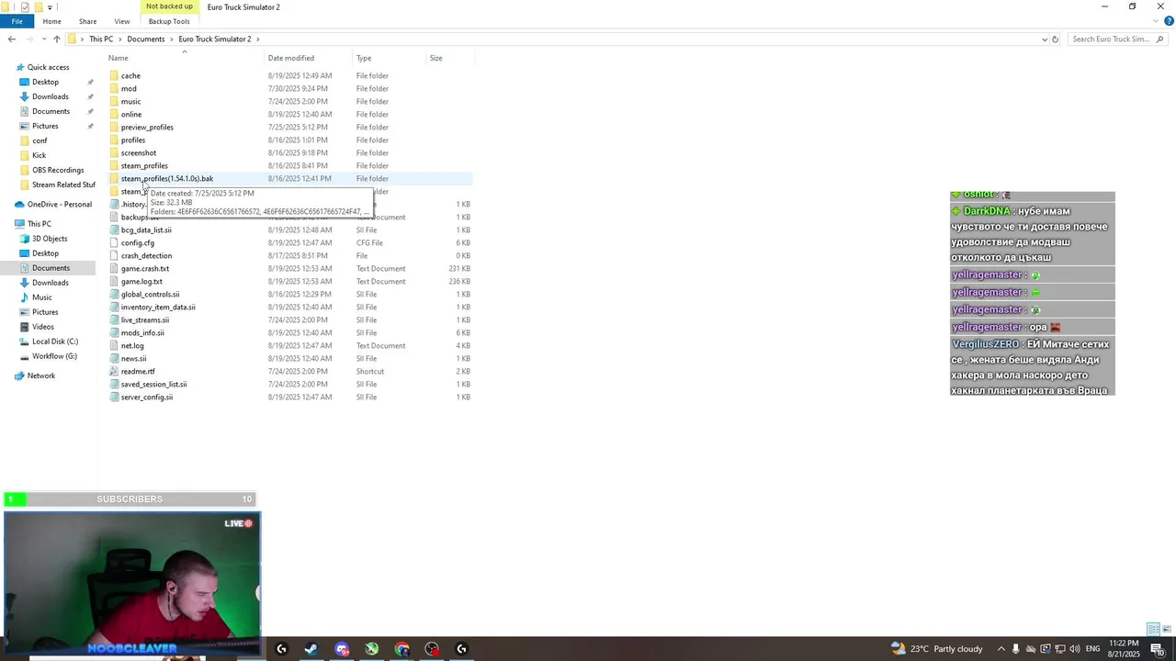Viewport: 1176px width, 661px height.
Task: Switch to large thumbnails view icon
Action: (x=1167, y=629)
